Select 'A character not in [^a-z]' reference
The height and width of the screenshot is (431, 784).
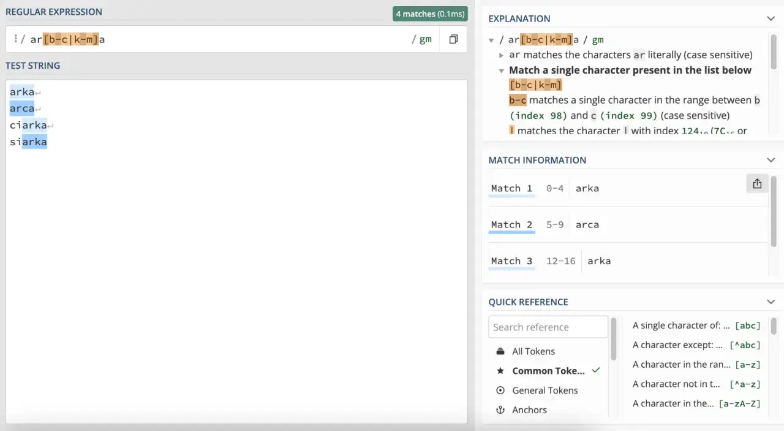(696, 384)
